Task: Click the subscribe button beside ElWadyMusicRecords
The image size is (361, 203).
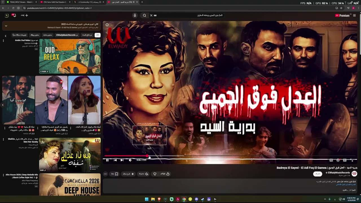Action: [318, 174]
